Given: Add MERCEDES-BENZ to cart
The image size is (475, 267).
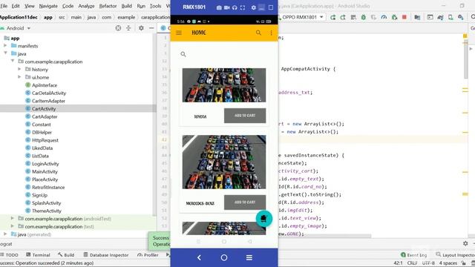Looking at the screenshot, I should 245,202.
